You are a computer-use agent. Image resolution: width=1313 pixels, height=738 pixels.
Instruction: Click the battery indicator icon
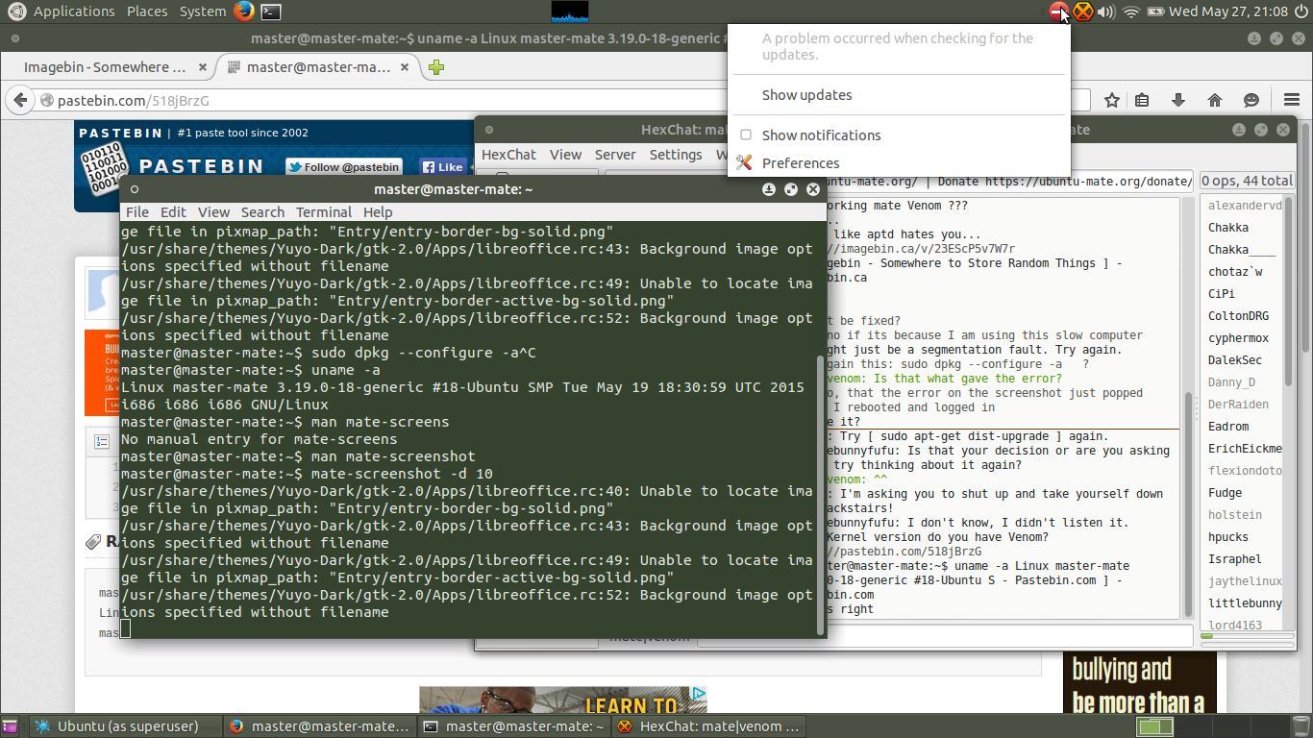click(x=1155, y=12)
